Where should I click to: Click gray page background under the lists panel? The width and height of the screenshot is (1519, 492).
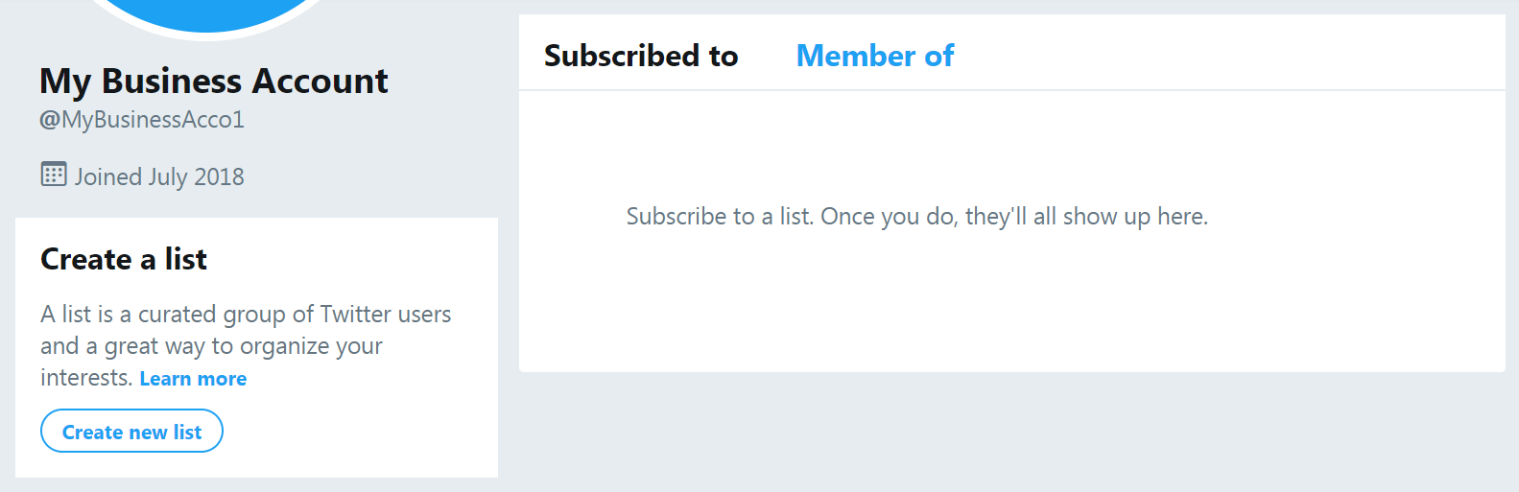[1012, 432]
